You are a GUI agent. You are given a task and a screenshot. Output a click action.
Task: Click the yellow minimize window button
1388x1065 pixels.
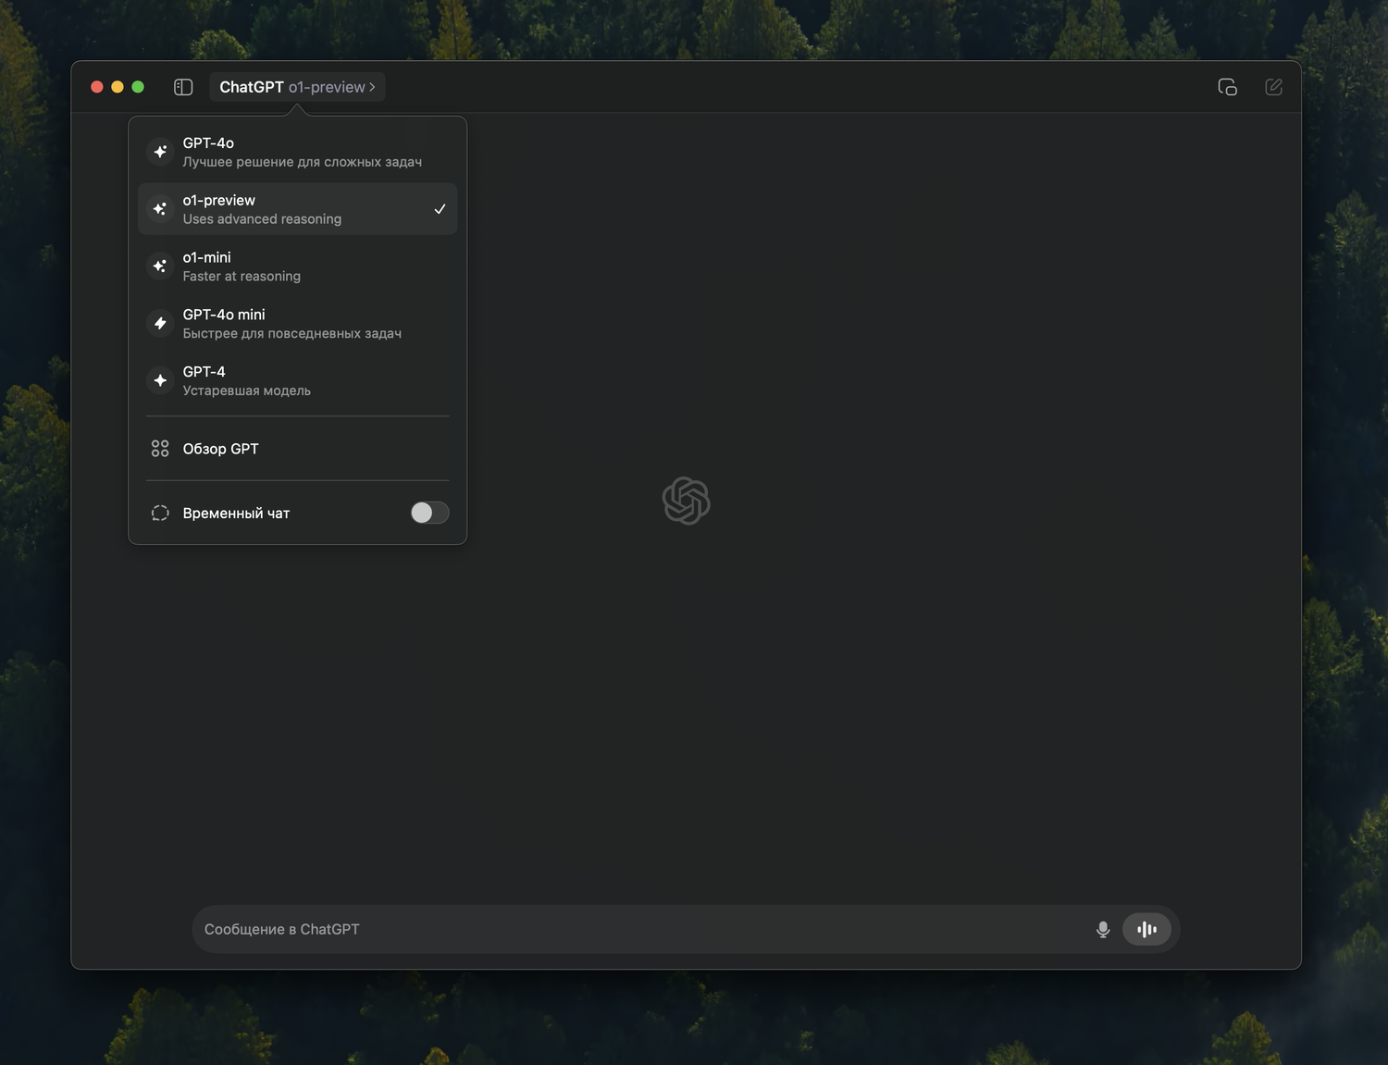(118, 87)
